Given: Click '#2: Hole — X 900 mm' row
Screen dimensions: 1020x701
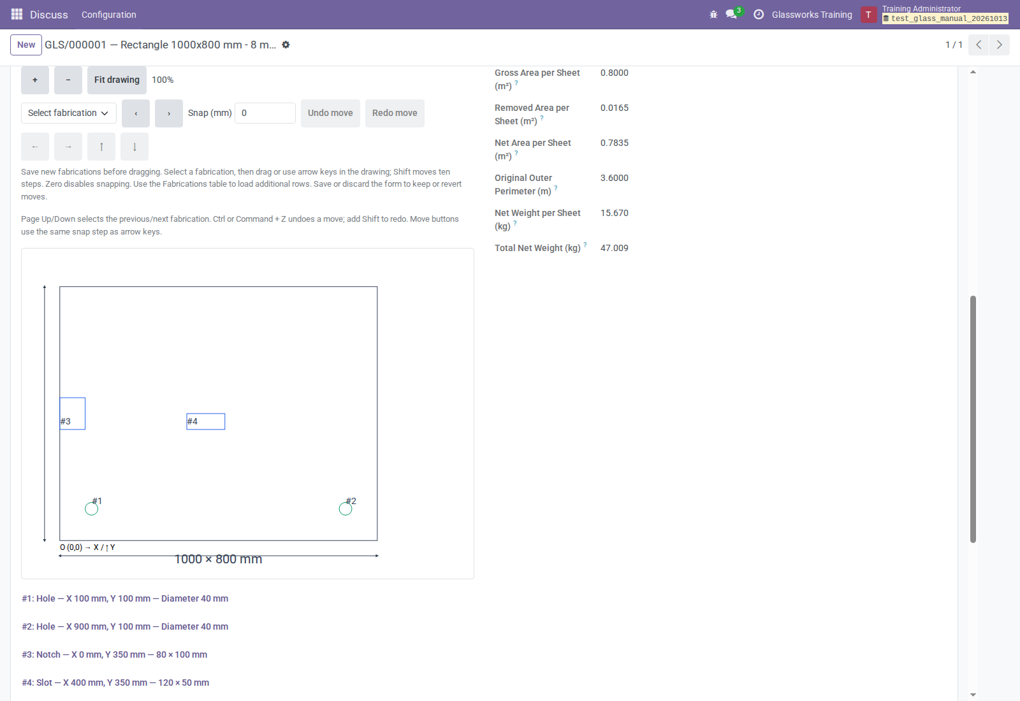Looking at the screenshot, I should coord(125,626).
